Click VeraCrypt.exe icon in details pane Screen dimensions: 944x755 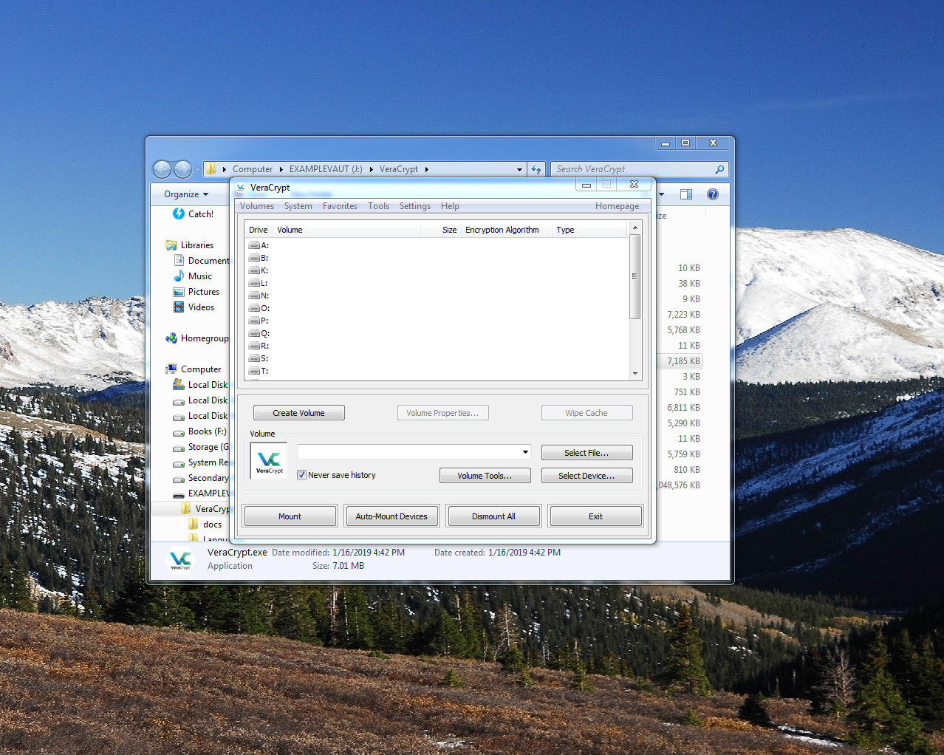pyautogui.click(x=180, y=561)
